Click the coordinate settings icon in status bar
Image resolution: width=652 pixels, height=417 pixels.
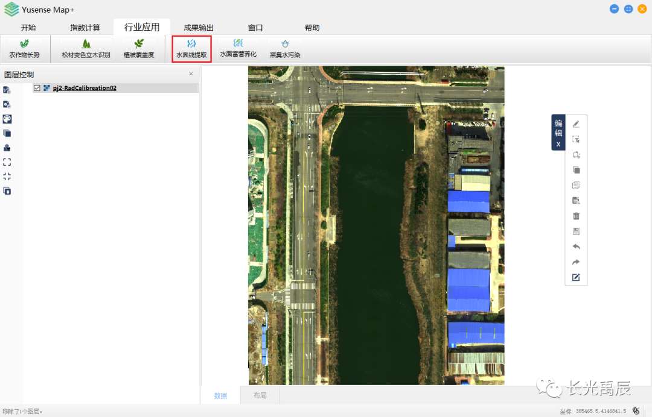tap(636, 411)
